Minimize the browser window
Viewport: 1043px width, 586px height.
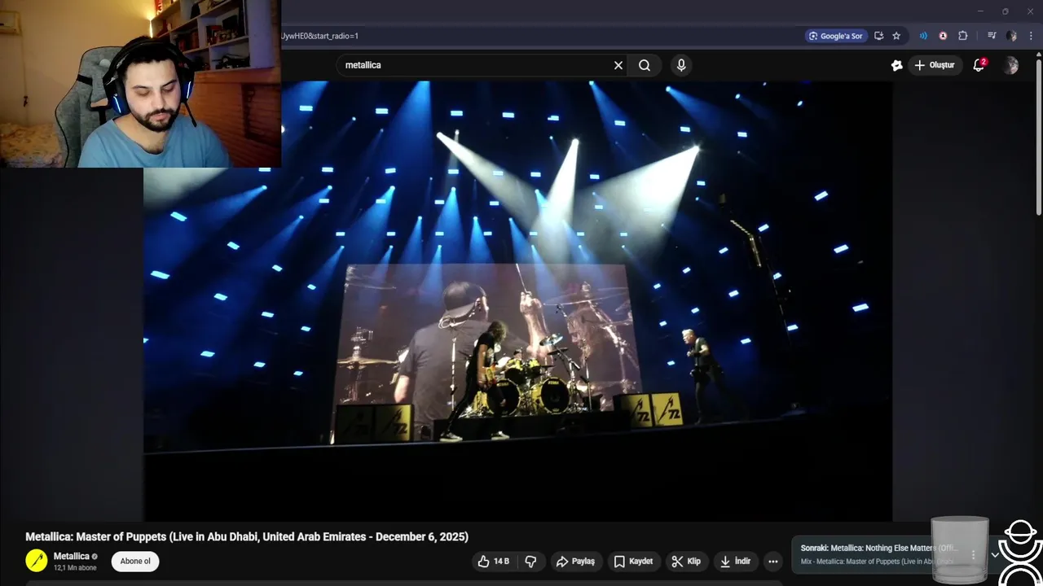(980, 11)
